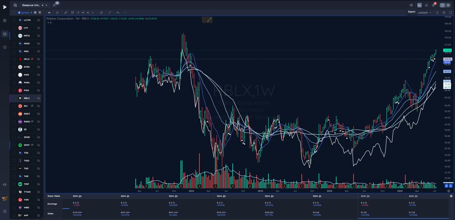Open the notes icon for TRIP

(x=38, y=184)
